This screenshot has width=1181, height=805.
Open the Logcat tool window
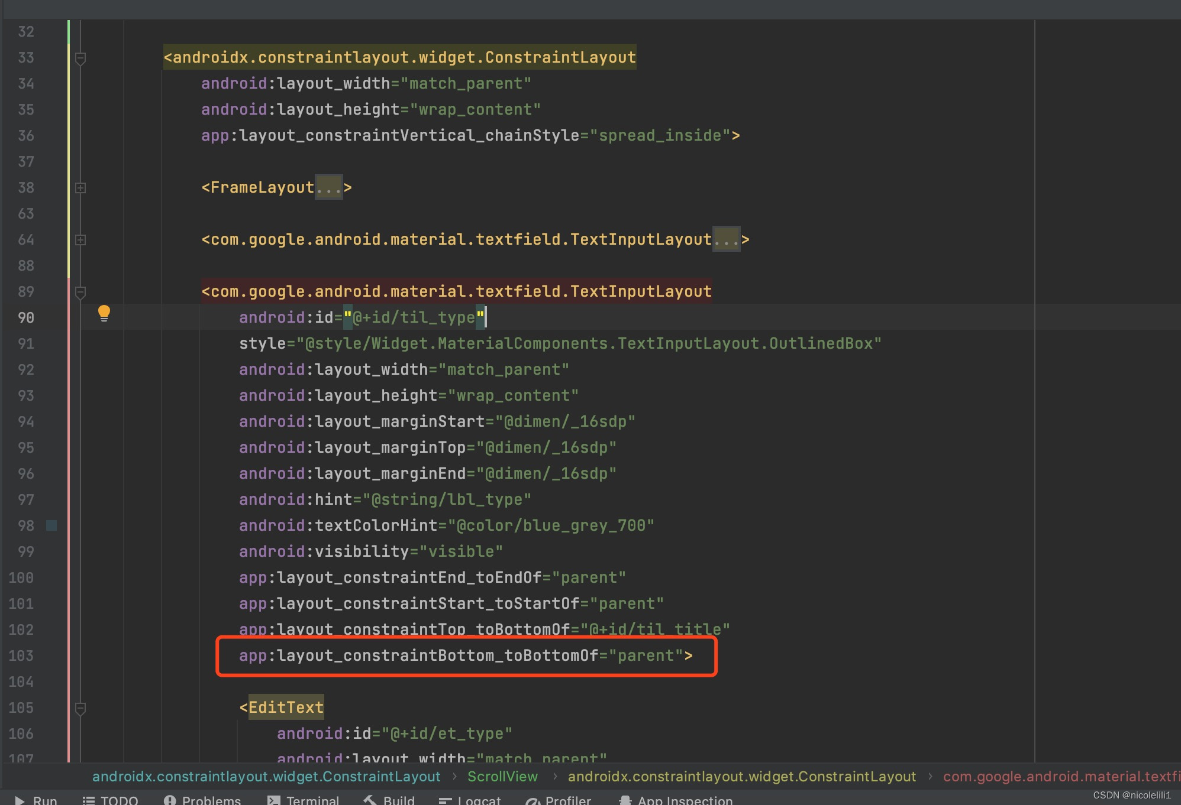pyautogui.click(x=470, y=800)
